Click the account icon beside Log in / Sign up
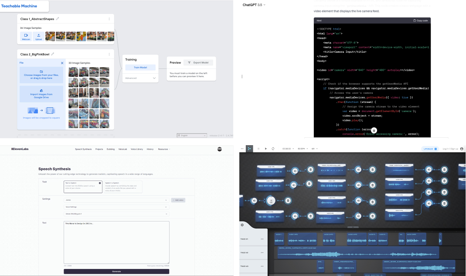 point(462,149)
